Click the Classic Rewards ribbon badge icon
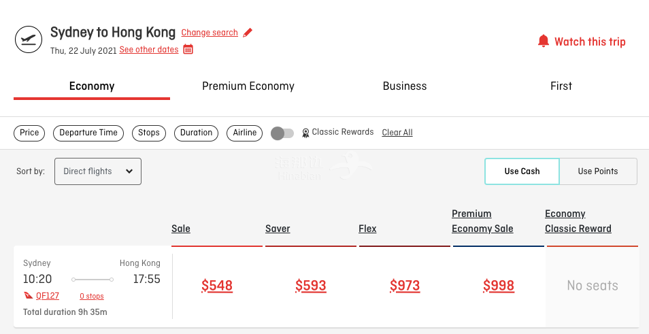Viewport: 649px width, 334px height. pos(305,133)
